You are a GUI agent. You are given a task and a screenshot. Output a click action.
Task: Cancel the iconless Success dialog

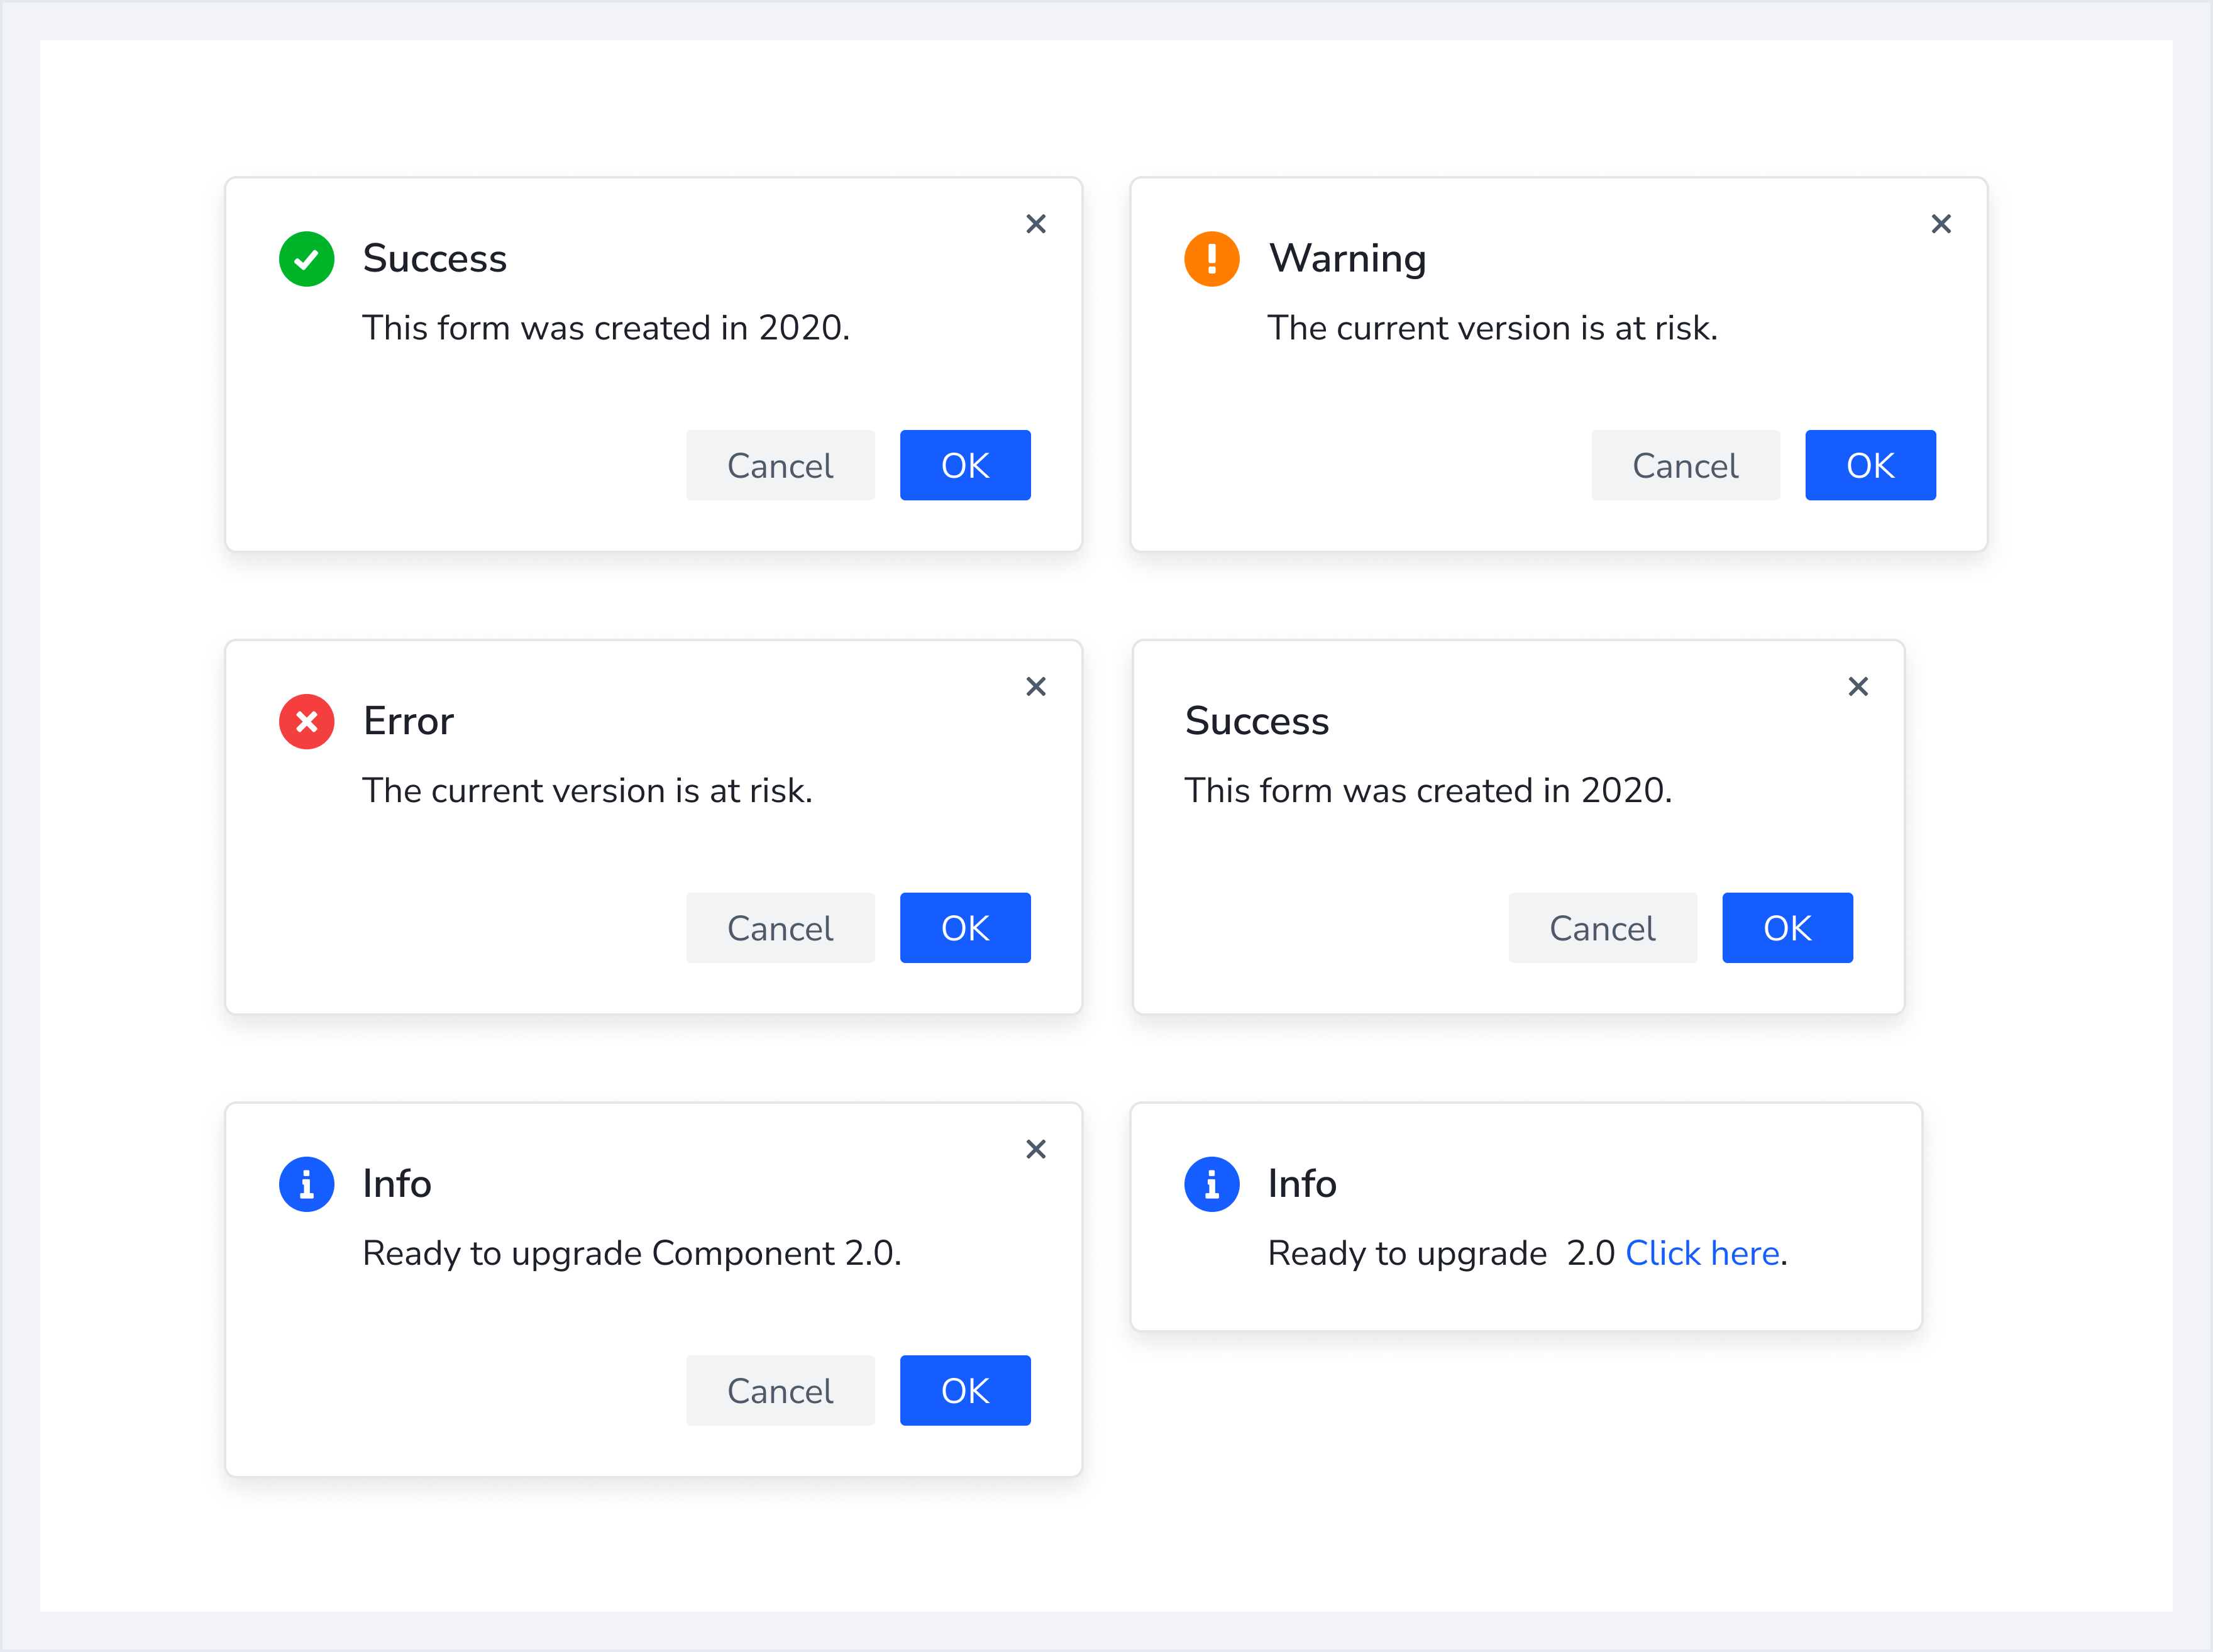pyautogui.click(x=1601, y=928)
